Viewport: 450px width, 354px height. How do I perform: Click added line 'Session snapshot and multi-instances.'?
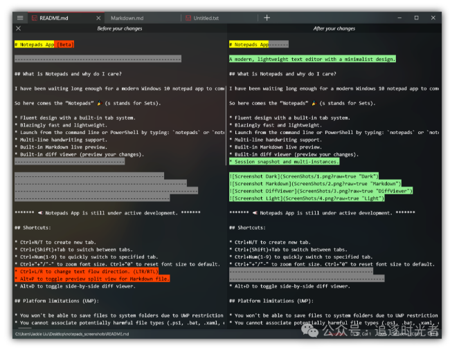tap(284, 162)
